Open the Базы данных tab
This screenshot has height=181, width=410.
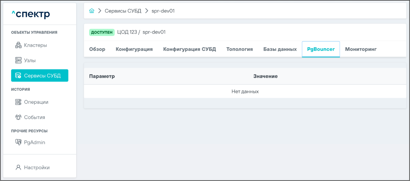coord(280,49)
